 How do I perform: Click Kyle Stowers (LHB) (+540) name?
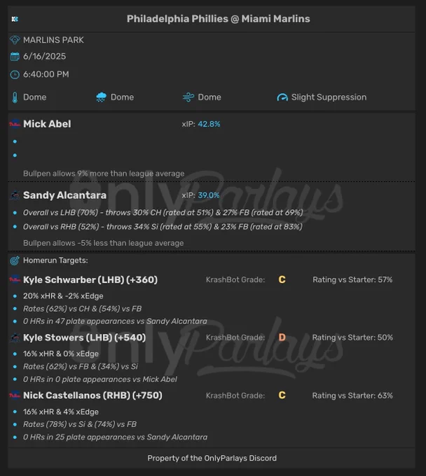(x=85, y=337)
